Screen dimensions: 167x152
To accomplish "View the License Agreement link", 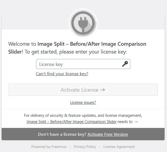I will [119, 147].
